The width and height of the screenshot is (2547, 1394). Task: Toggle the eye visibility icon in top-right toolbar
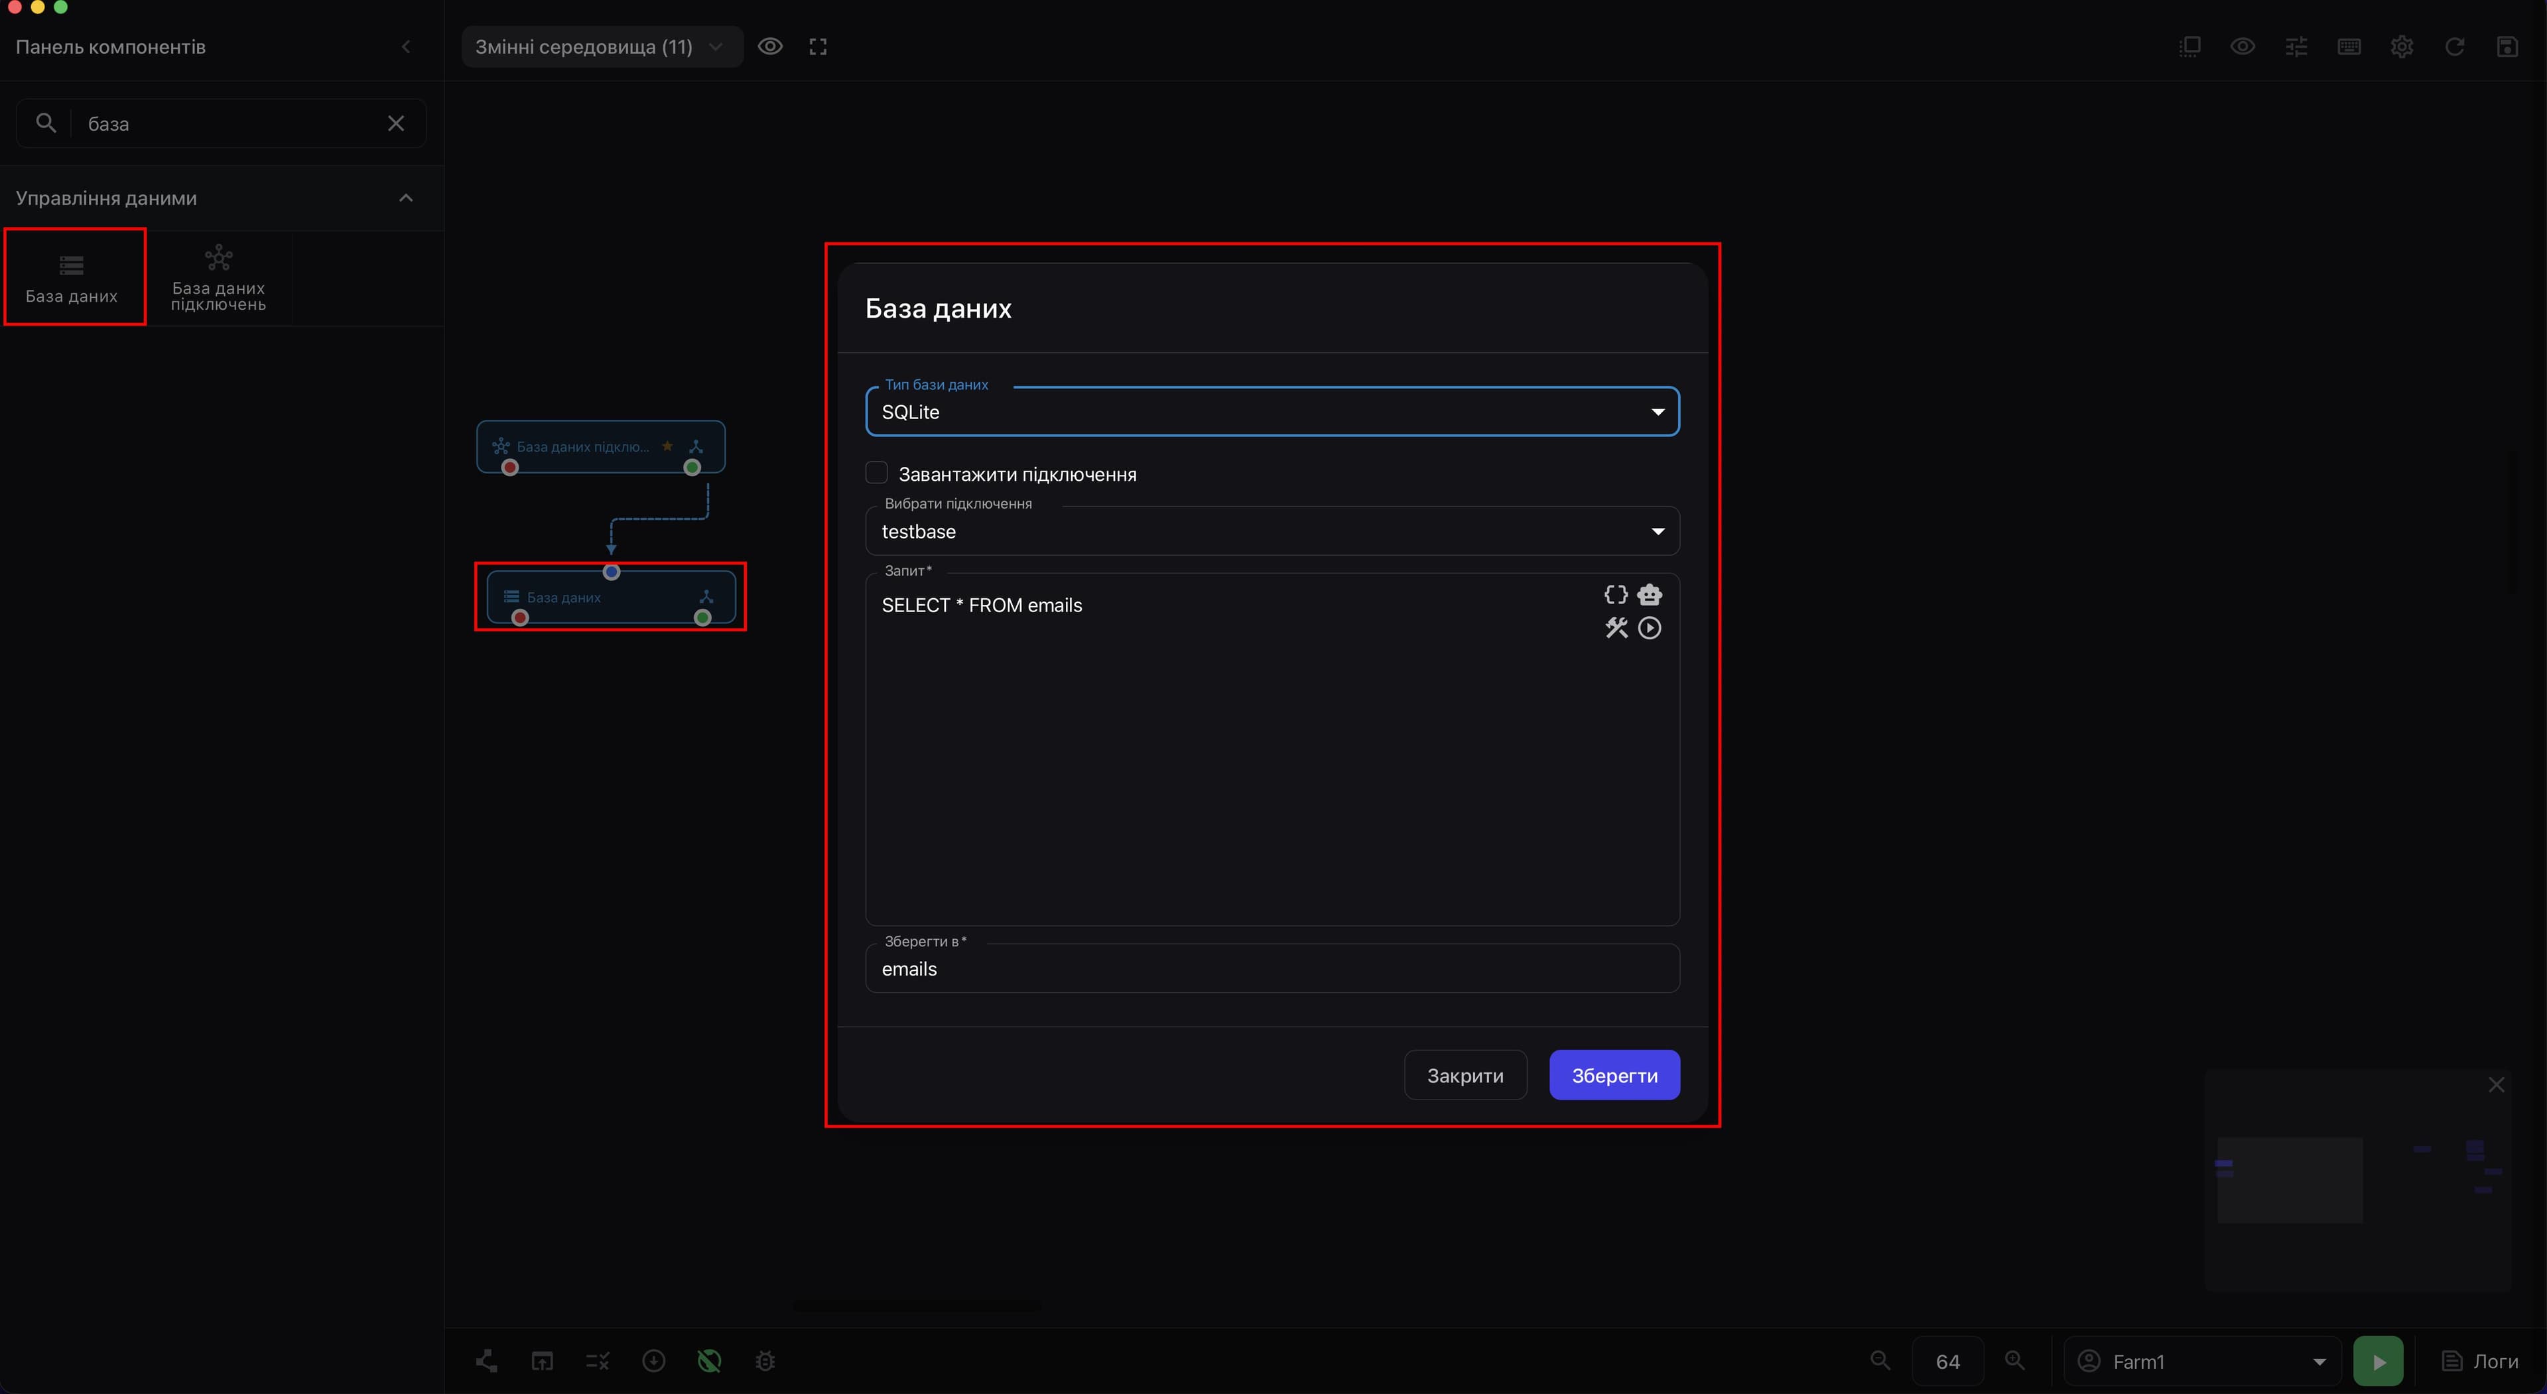[2243, 46]
